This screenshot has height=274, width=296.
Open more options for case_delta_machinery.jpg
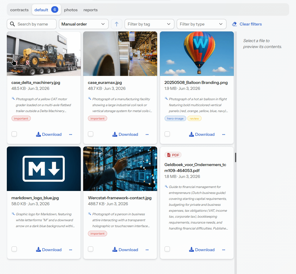click(71, 134)
